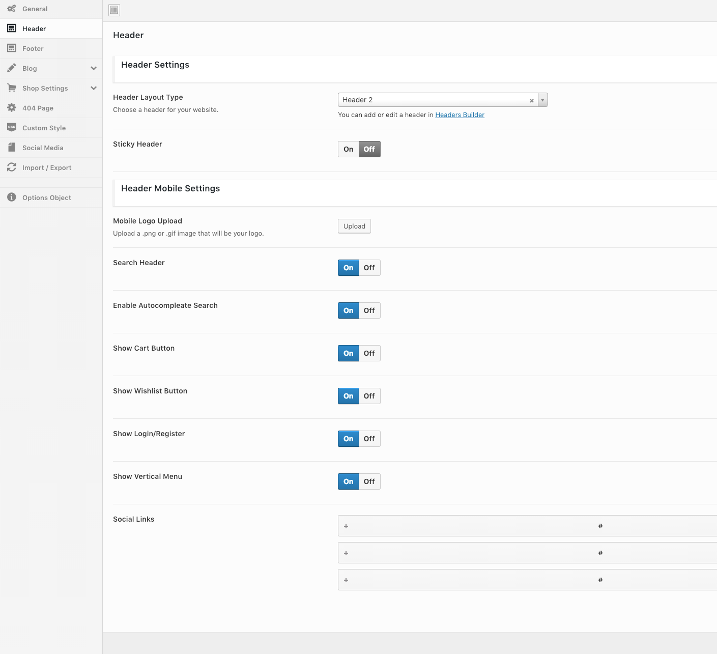
Task: Turn off the Search Header option
Action: 369,268
